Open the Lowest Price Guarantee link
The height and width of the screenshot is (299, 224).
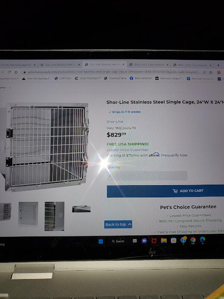127,150
